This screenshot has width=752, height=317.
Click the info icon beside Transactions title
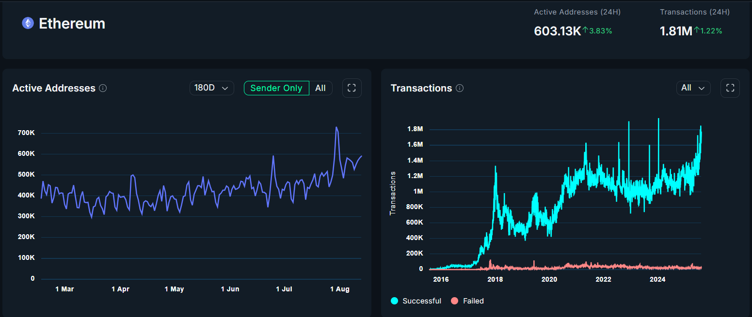tap(460, 88)
